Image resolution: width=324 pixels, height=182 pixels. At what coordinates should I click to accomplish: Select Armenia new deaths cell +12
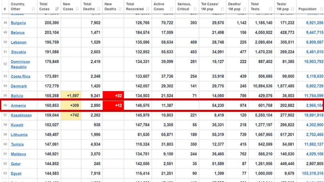coord(113,105)
